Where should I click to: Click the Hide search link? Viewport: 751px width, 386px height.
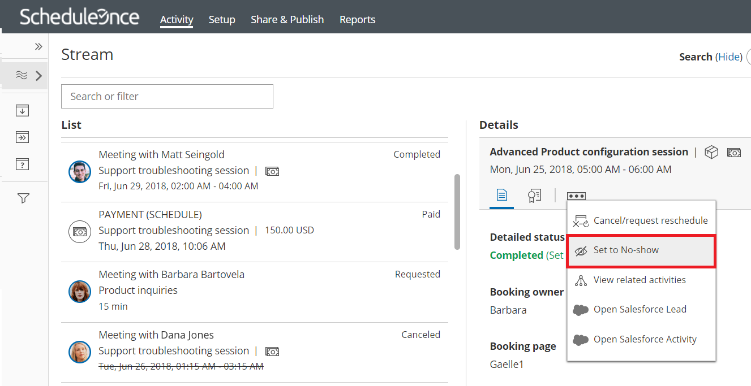729,57
